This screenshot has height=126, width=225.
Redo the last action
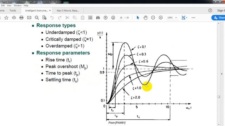pos(59,18)
